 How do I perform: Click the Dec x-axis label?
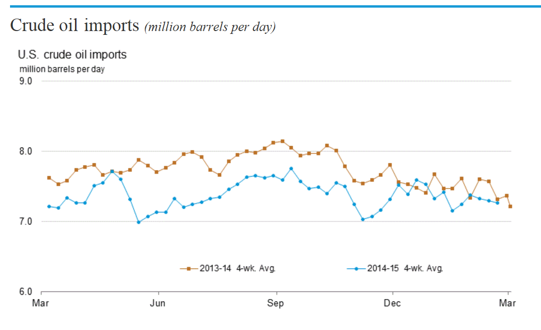392,304
